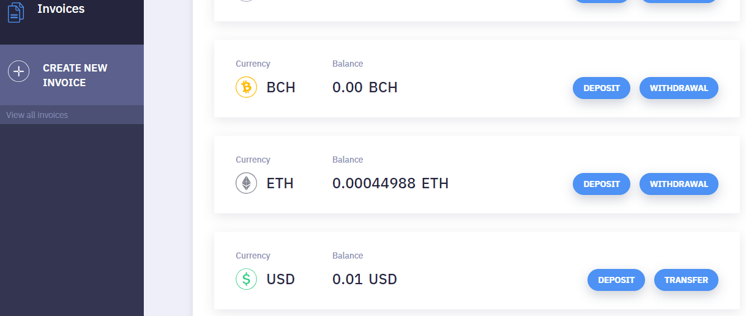Click the orange Bitcoin Cash coin icon
Screen dimensions: 746x316
pos(246,87)
